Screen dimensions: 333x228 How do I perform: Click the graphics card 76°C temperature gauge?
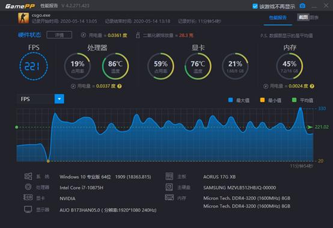click(198, 66)
